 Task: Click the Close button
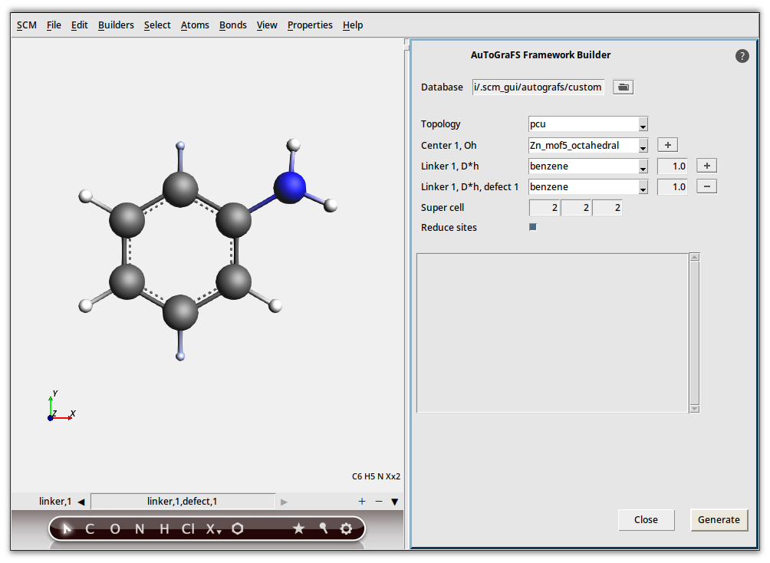pyautogui.click(x=646, y=519)
